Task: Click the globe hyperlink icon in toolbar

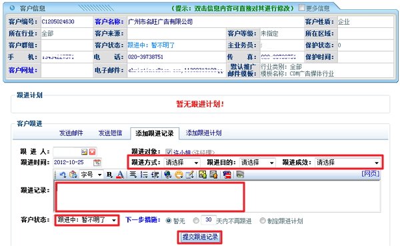Action: click(x=168, y=175)
